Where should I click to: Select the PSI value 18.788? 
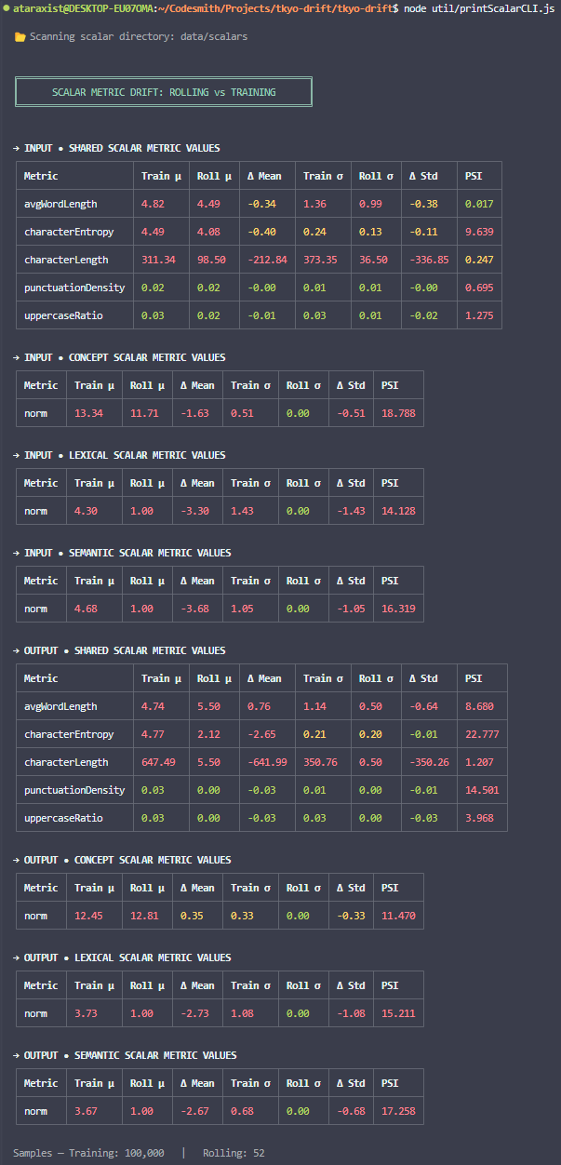[398, 413]
